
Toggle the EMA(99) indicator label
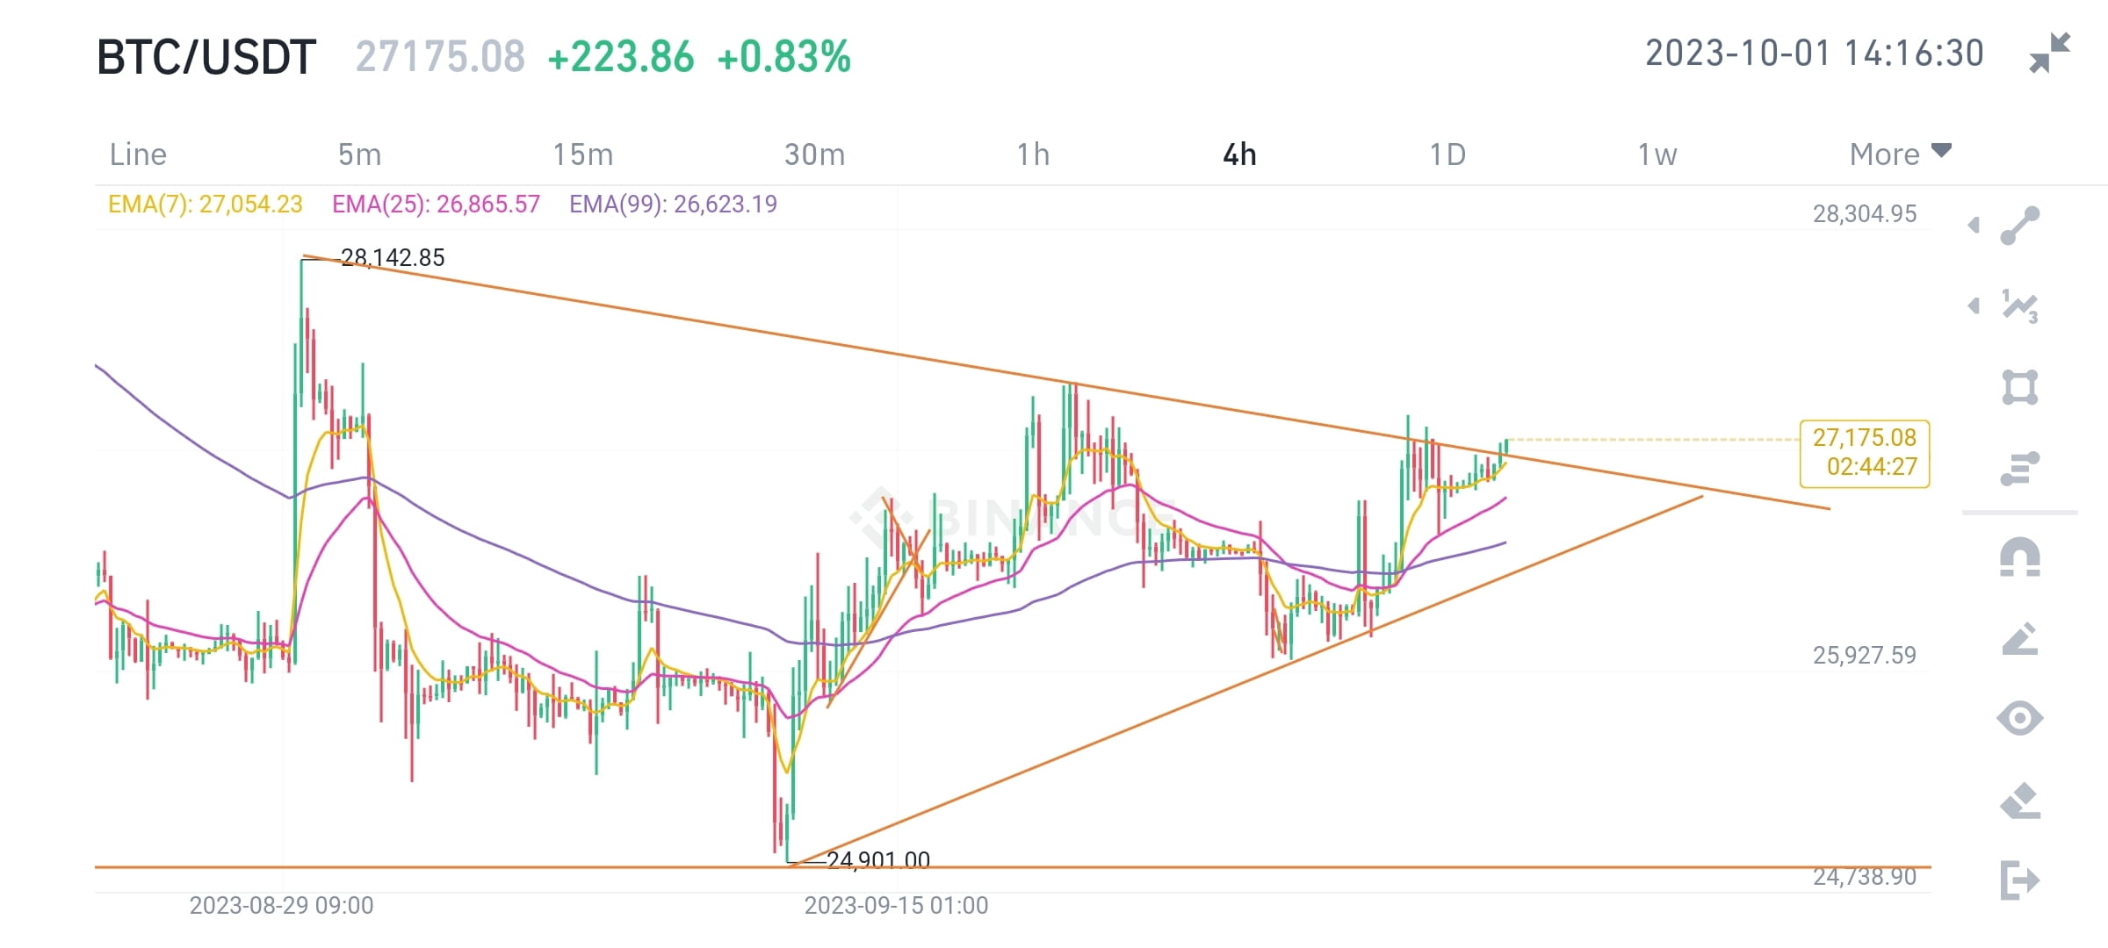[674, 204]
